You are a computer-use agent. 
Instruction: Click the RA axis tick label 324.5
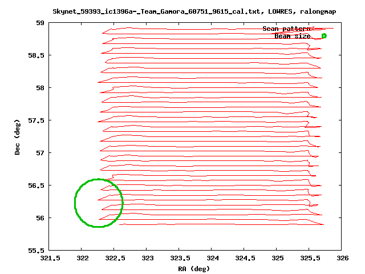point(245,258)
